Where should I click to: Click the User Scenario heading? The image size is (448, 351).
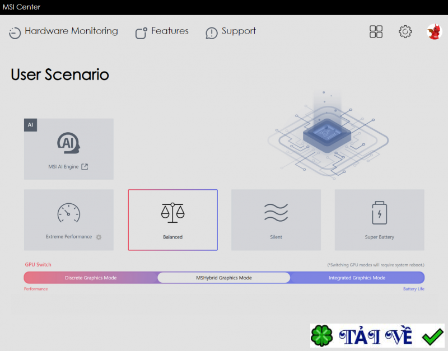[60, 74]
